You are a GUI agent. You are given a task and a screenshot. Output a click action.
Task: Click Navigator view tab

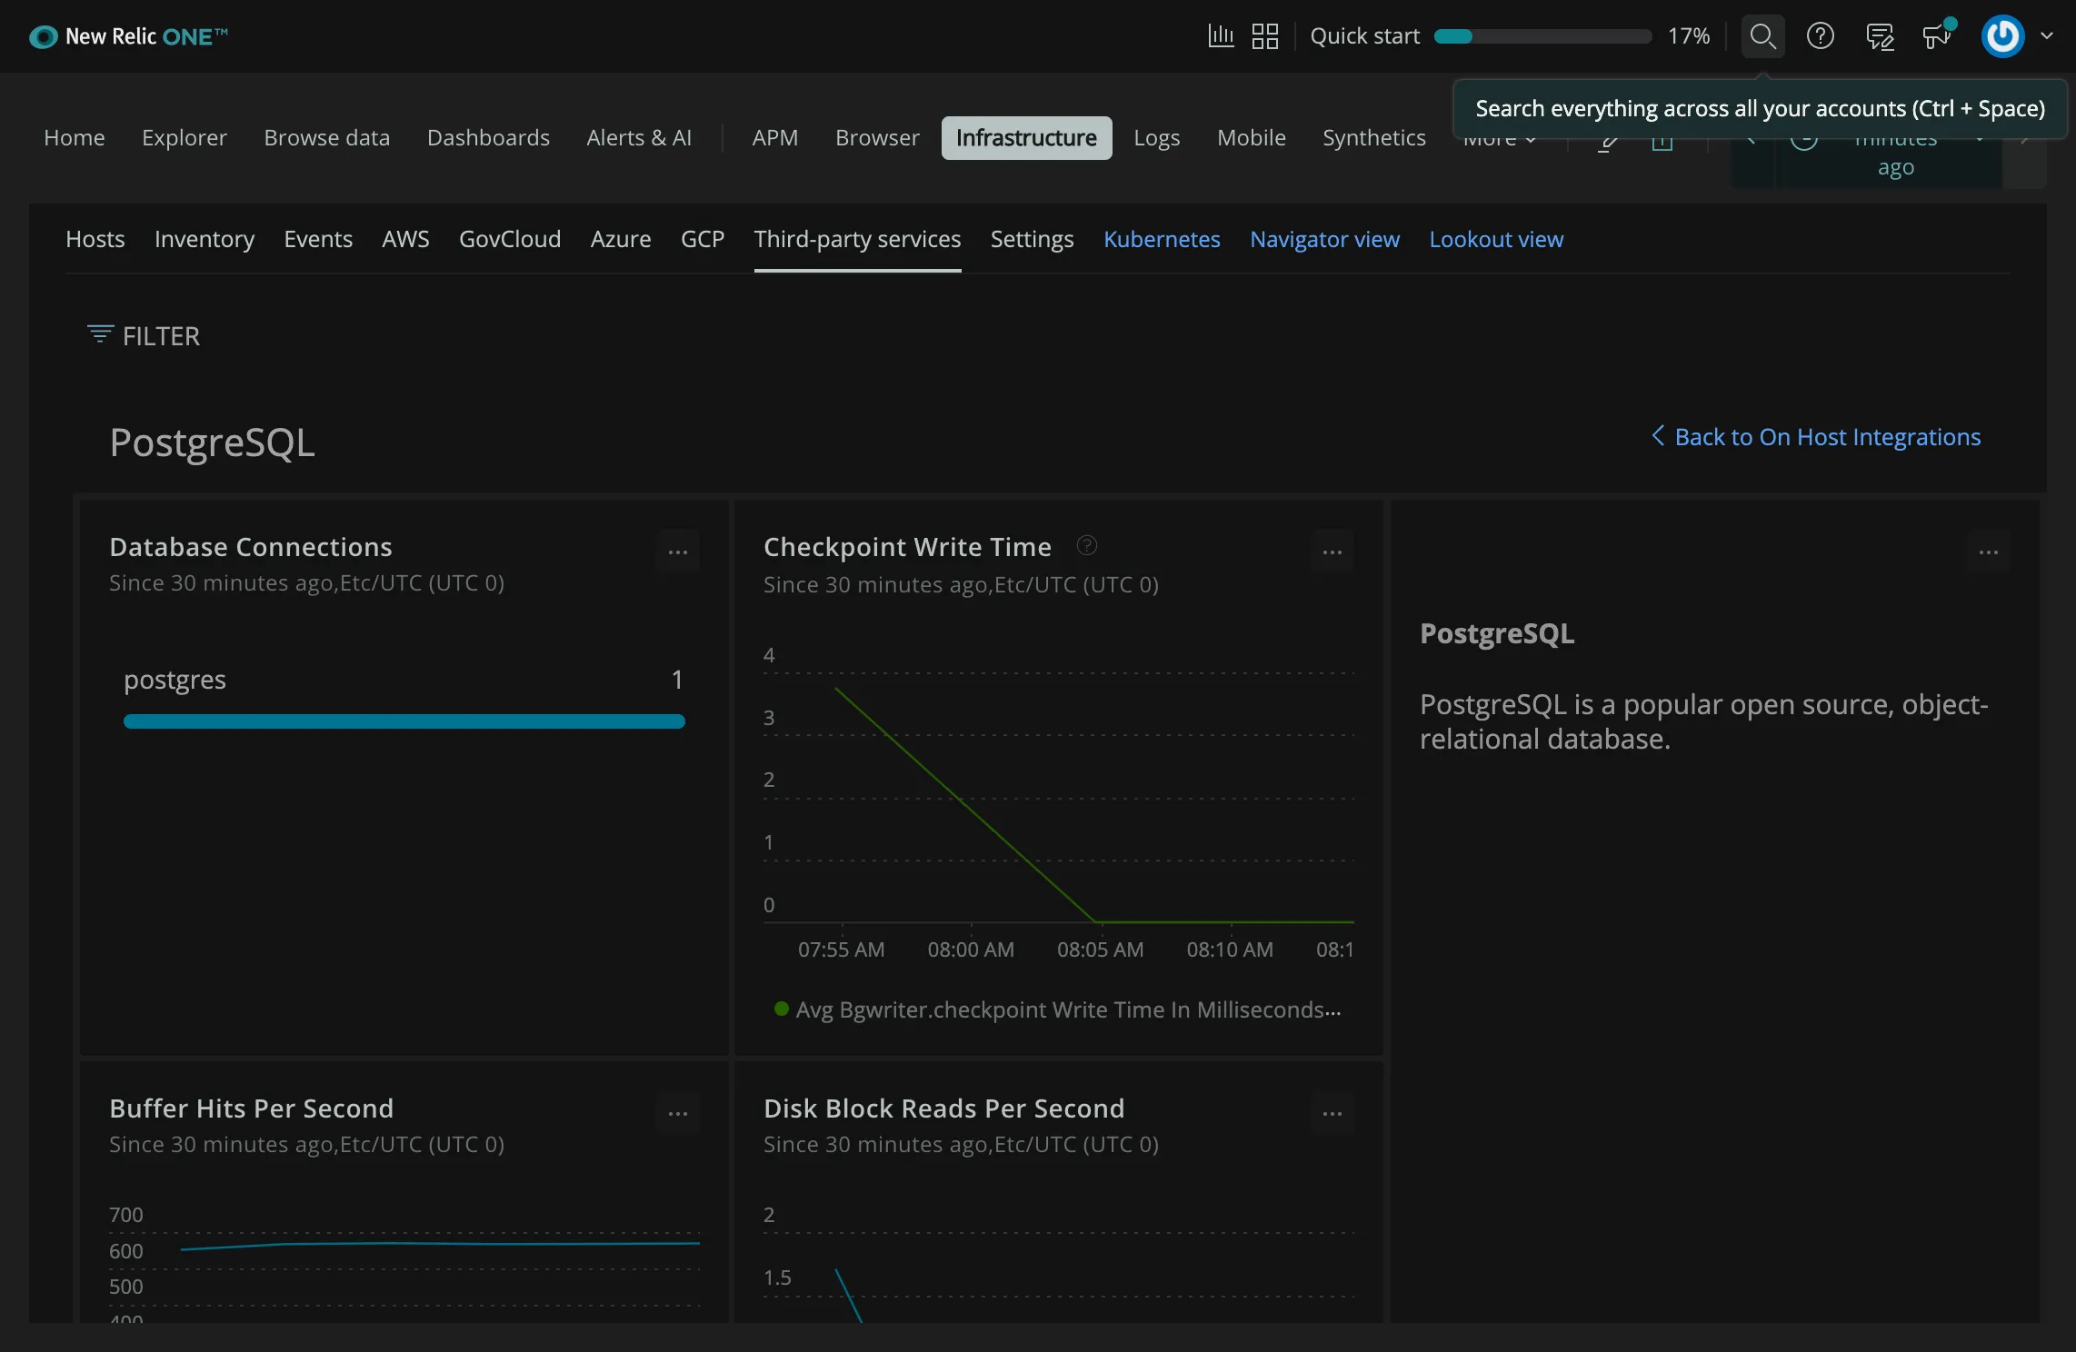click(1324, 239)
